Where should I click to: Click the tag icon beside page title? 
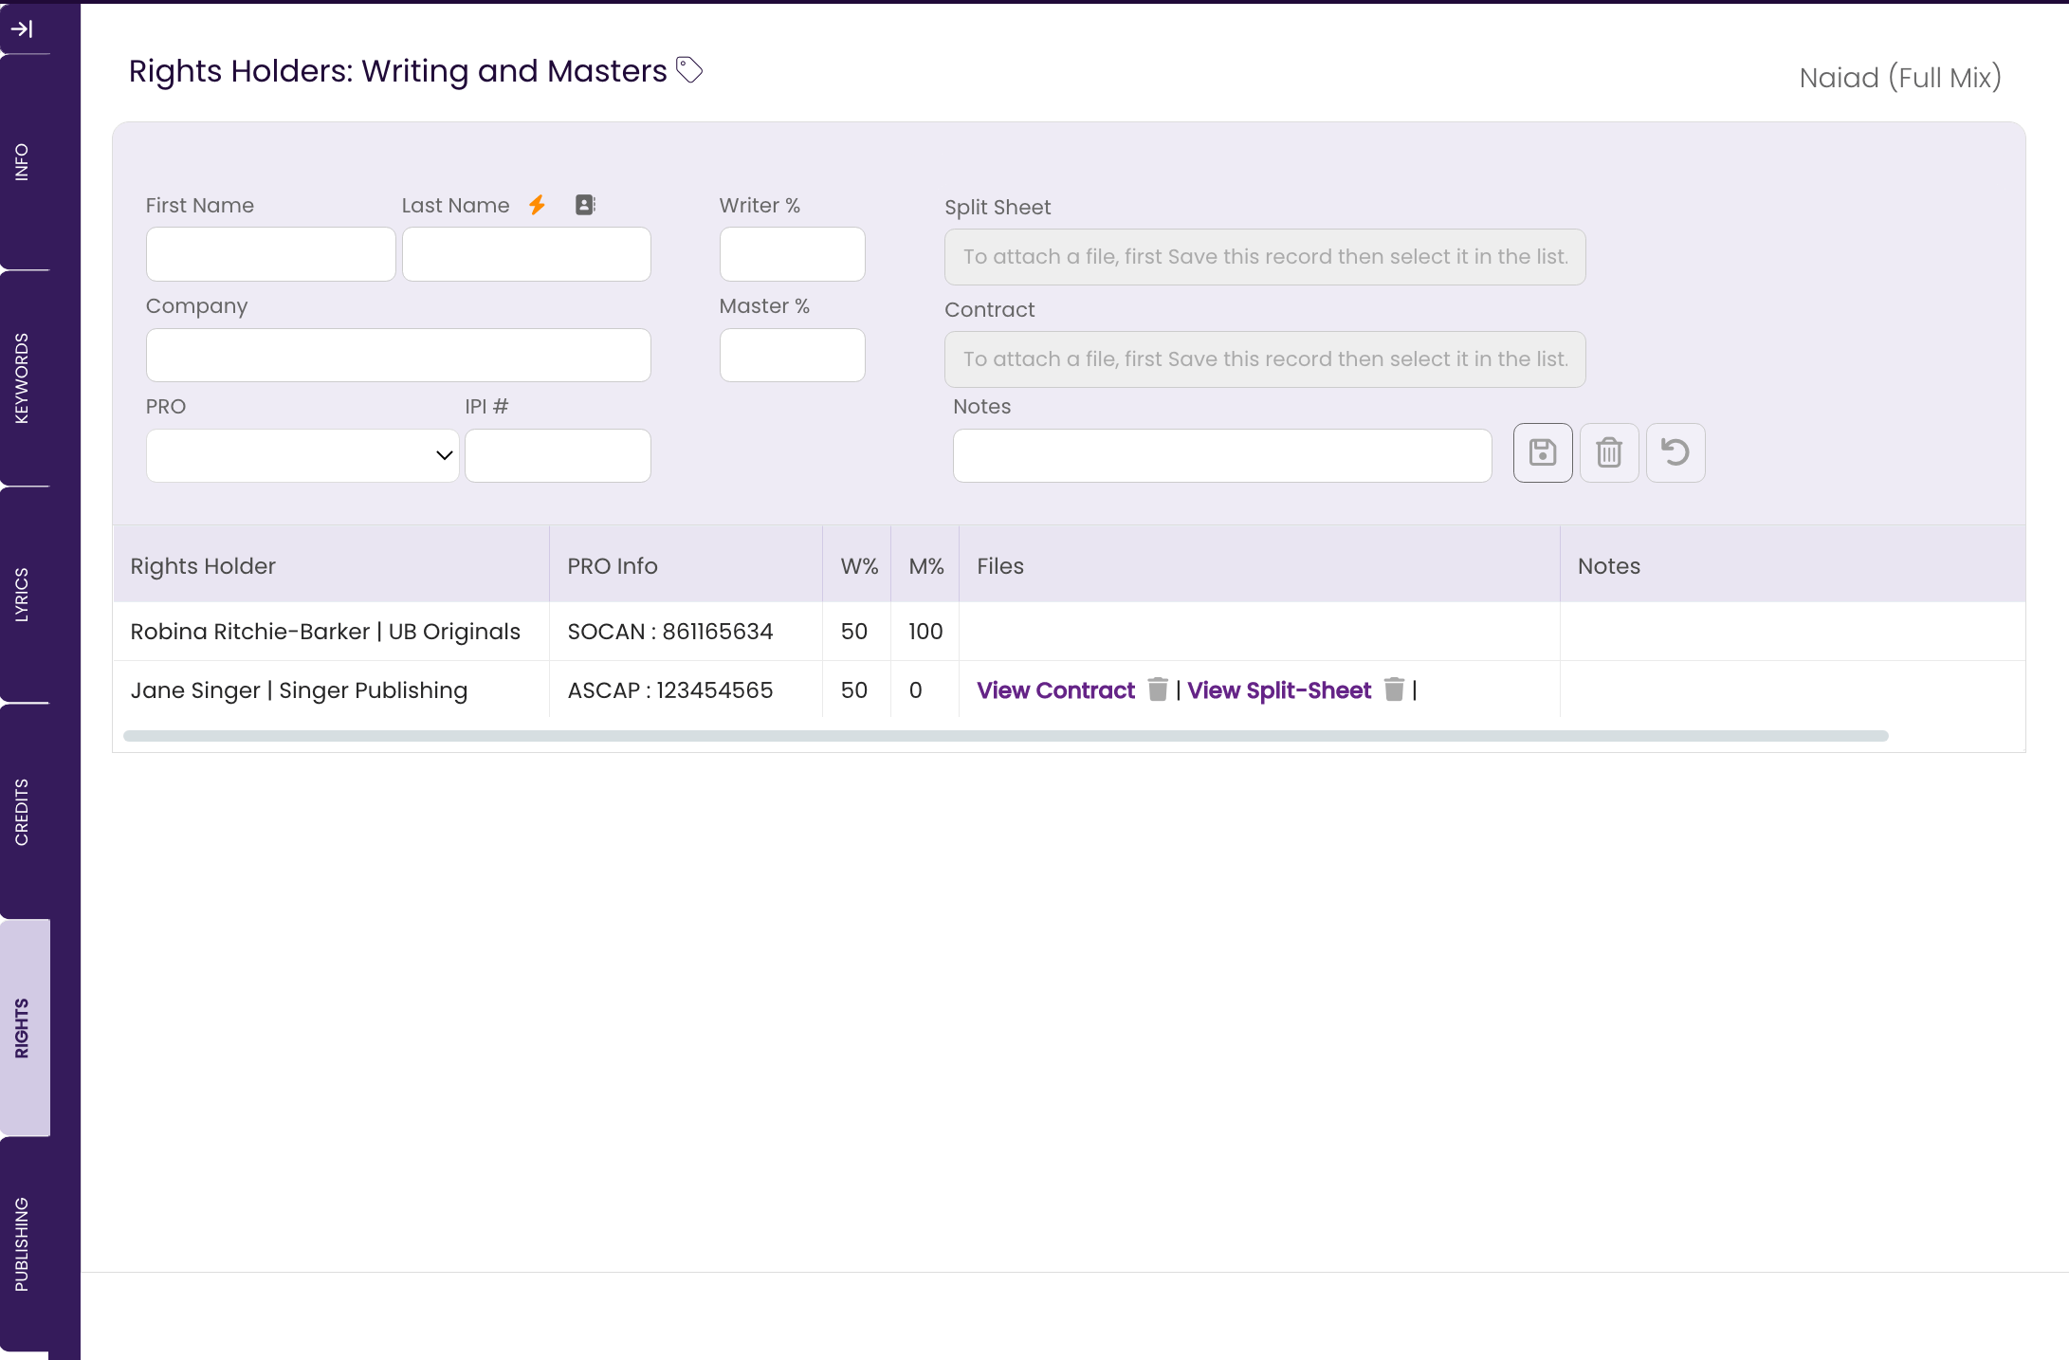click(689, 70)
